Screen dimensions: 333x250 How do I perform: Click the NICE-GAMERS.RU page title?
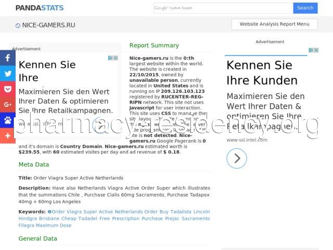pyautogui.click(x=48, y=25)
